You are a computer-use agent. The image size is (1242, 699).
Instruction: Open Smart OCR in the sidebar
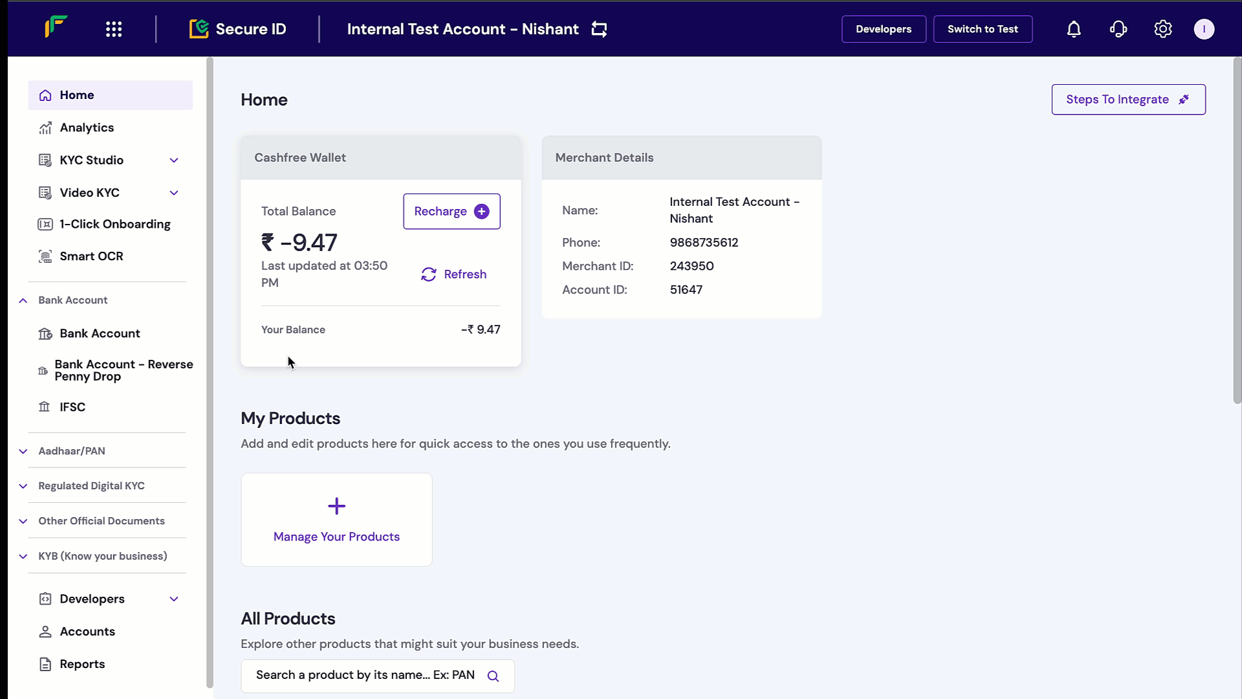(91, 256)
